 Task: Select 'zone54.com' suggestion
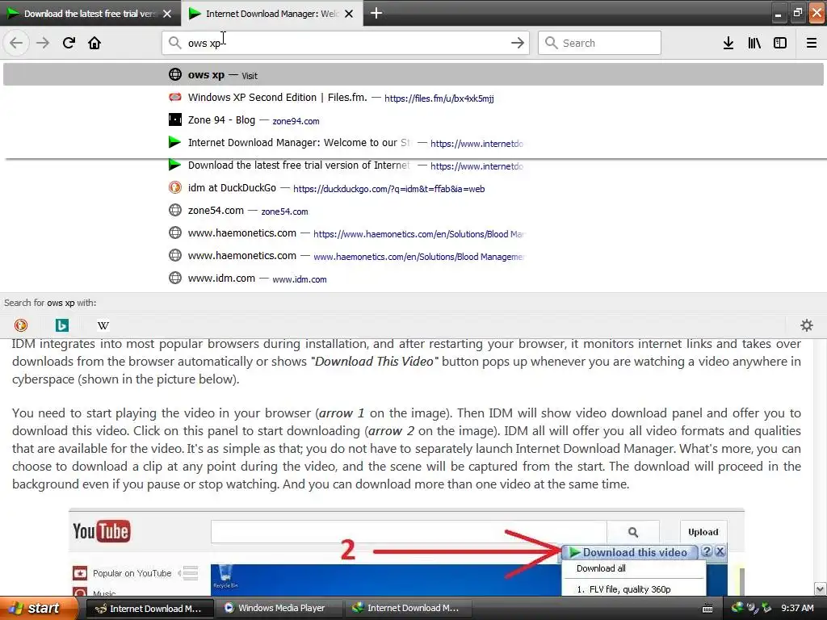pos(413,211)
